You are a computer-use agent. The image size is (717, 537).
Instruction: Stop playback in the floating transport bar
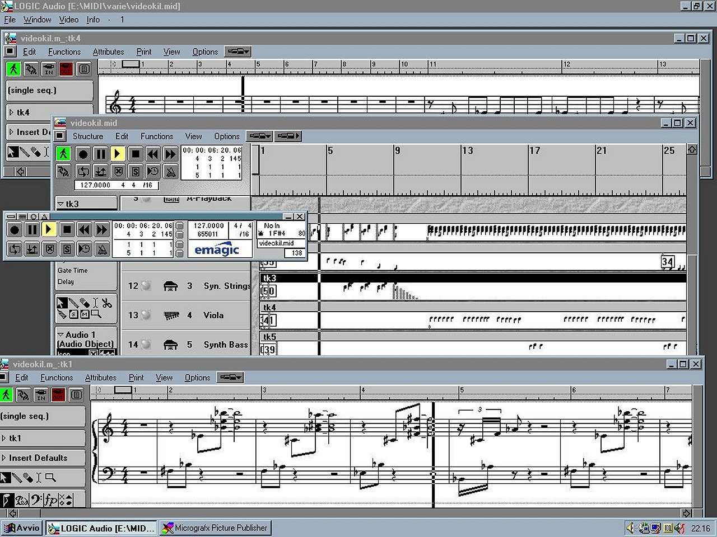(67, 229)
